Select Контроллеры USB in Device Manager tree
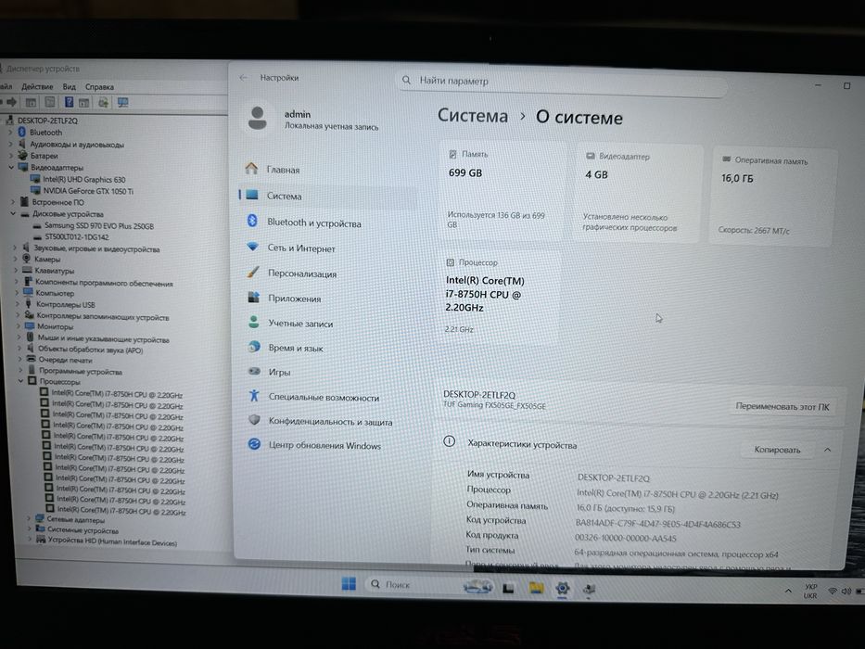The width and height of the screenshot is (865, 649). pyautogui.click(x=66, y=304)
